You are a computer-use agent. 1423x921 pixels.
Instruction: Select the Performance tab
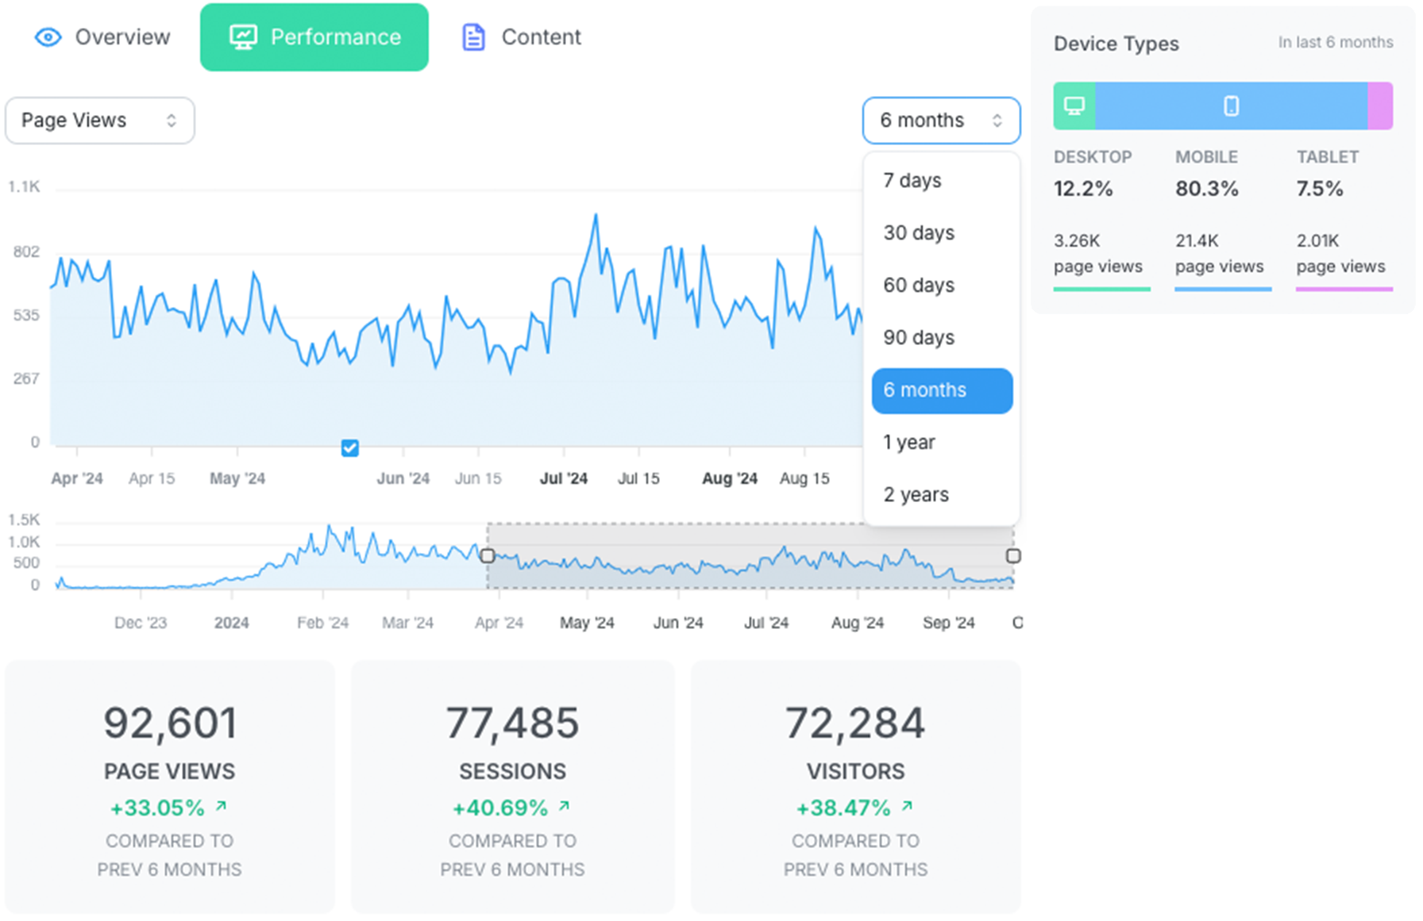314,37
